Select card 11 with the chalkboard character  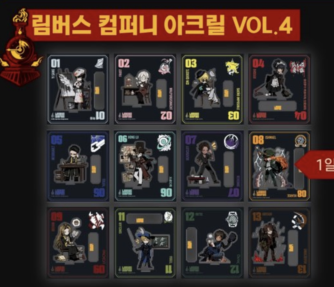point(145,243)
